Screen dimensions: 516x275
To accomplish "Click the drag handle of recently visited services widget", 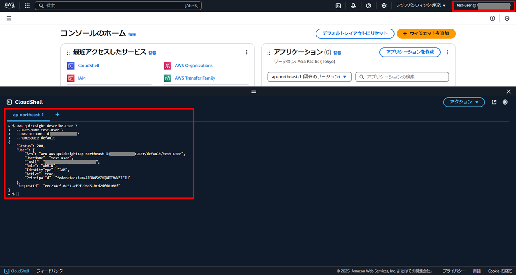I will point(68,53).
